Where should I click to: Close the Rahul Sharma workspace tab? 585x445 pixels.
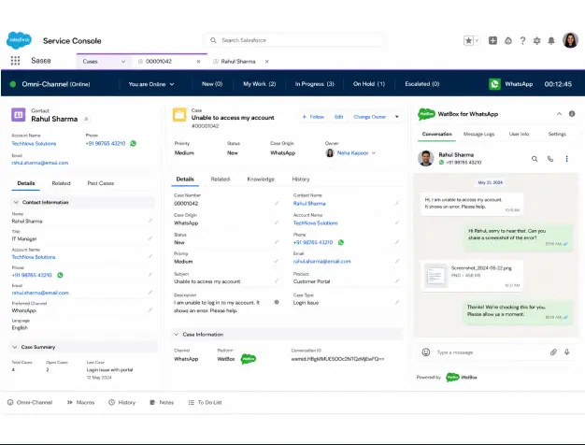[x=266, y=62]
